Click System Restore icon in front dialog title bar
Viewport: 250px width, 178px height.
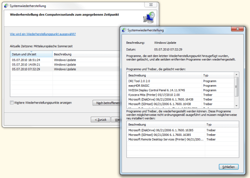tap(124, 30)
